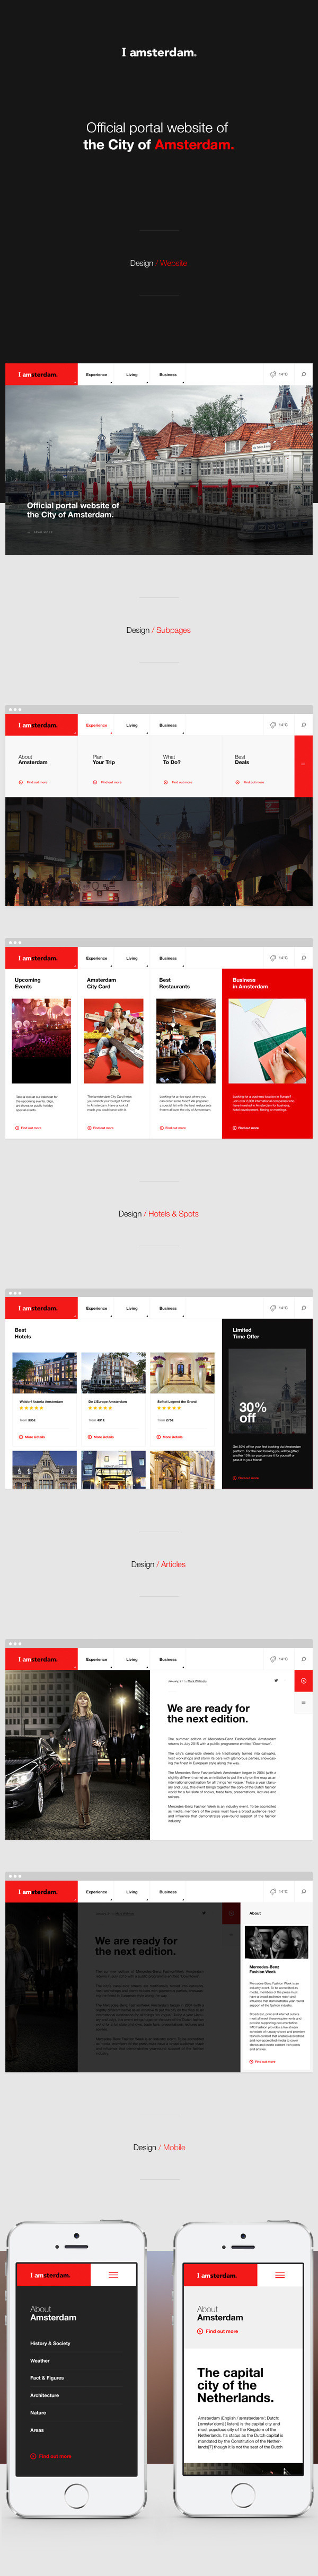Open Living menu in the homepage hero mockup
Viewport: 318px width, 2576px height.
(x=132, y=374)
